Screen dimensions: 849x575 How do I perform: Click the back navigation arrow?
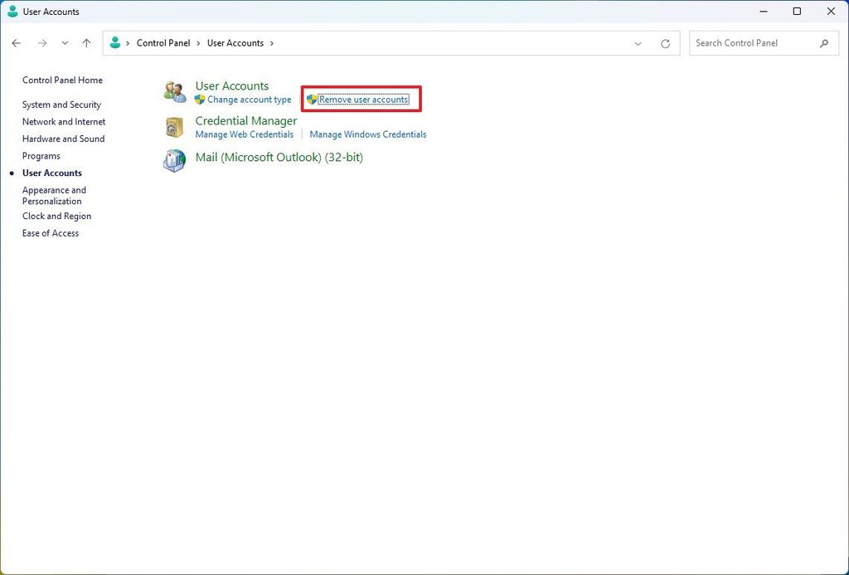tap(17, 42)
